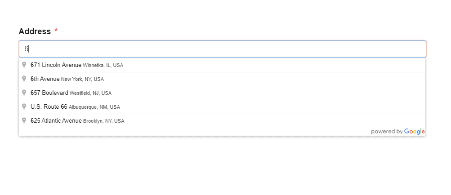The width and height of the screenshot is (451, 195).
Task: Click the Google logo in the suggestions footer
Action: click(414, 132)
